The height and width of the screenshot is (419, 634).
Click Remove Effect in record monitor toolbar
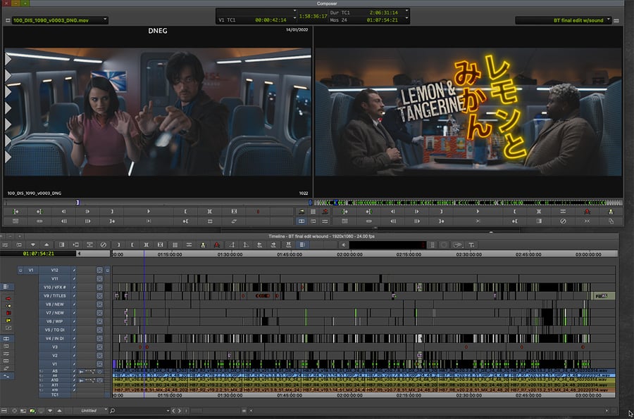(x=563, y=221)
